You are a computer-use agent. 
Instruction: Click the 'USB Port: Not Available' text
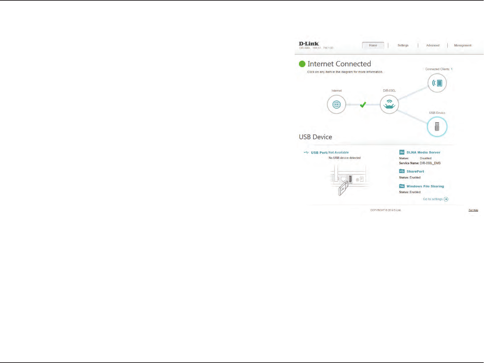[330, 152]
